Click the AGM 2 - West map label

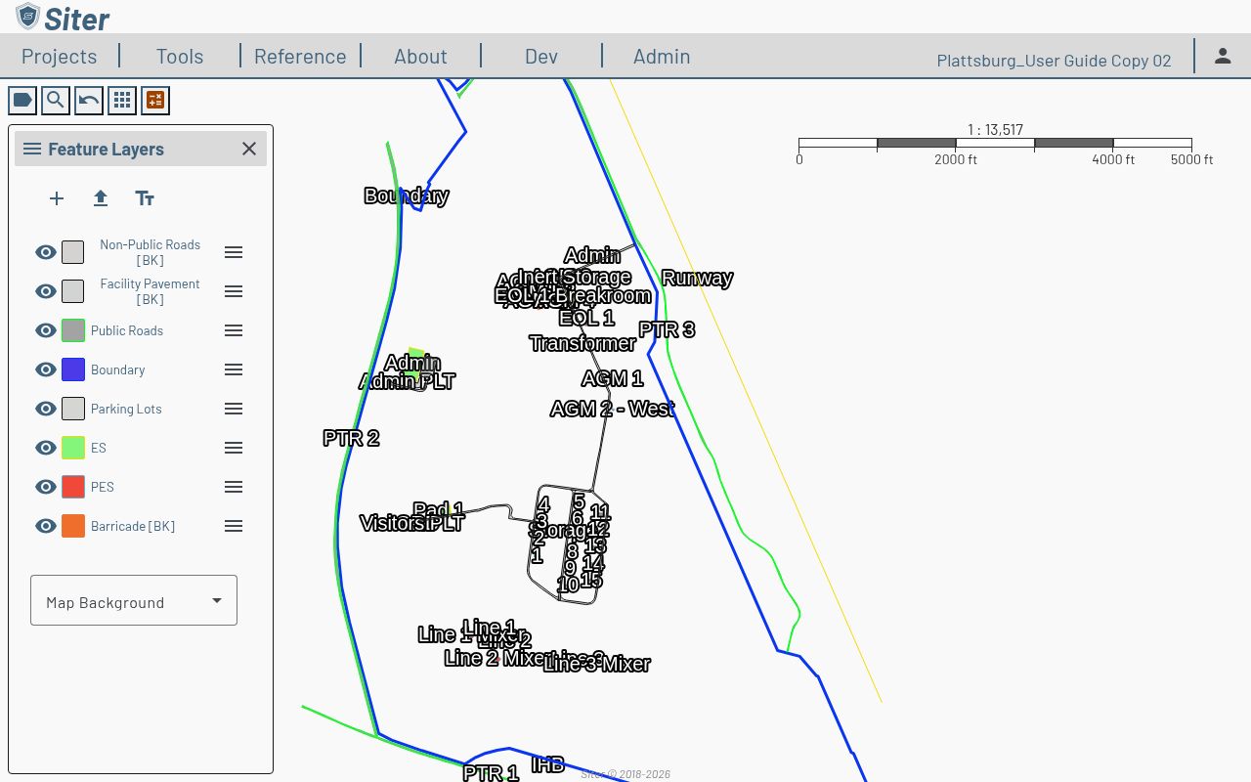tap(612, 409)
